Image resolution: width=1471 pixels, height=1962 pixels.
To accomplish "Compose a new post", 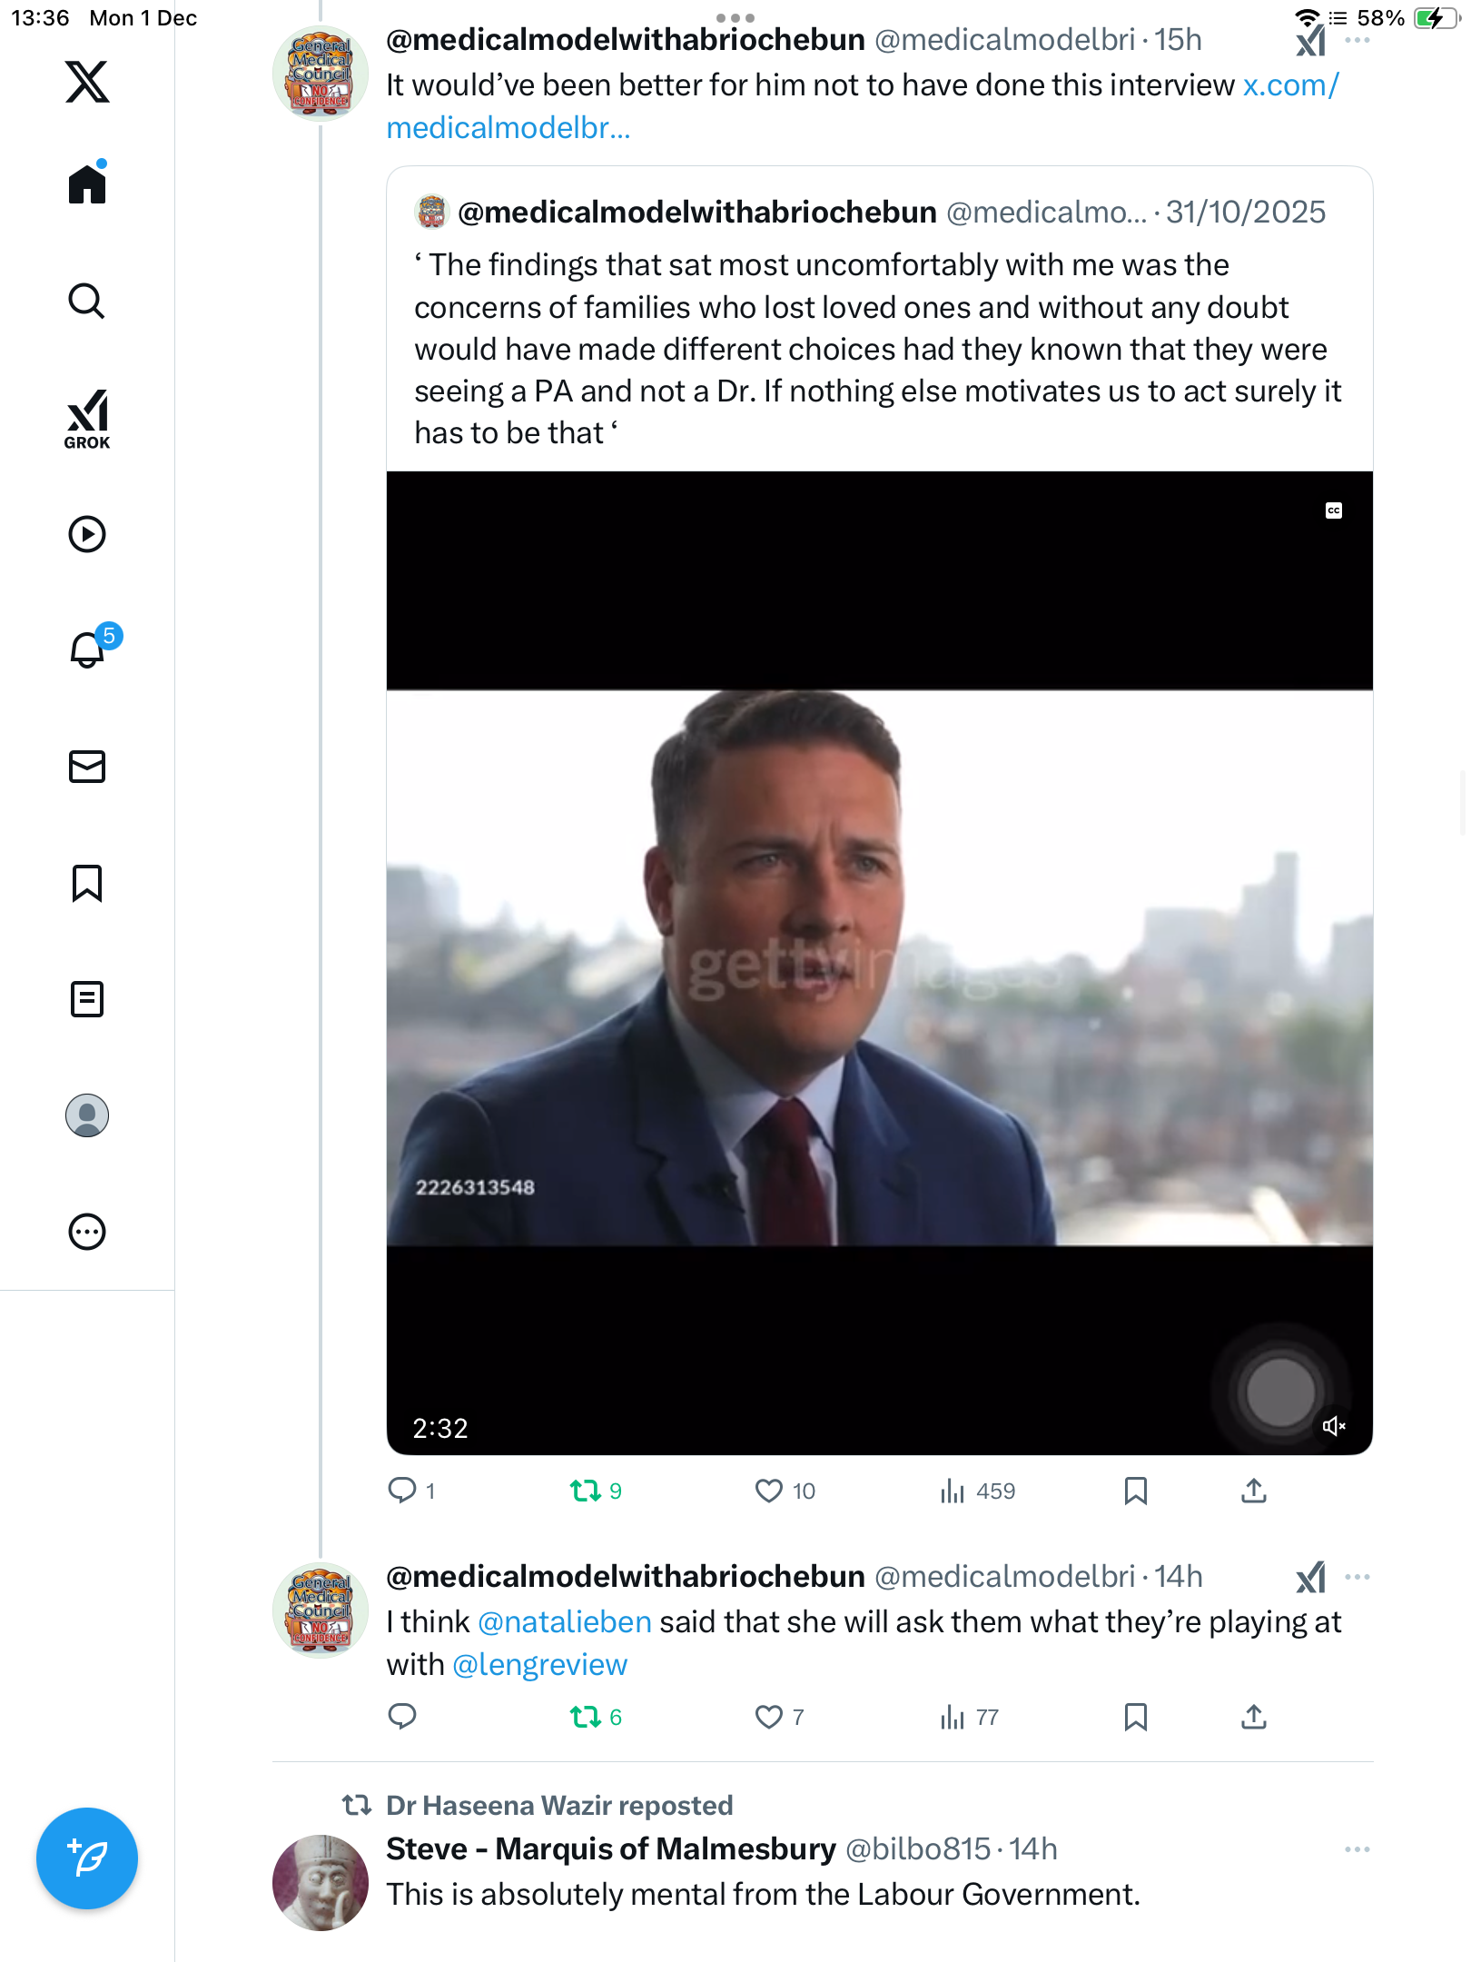I will point(87,1858).
